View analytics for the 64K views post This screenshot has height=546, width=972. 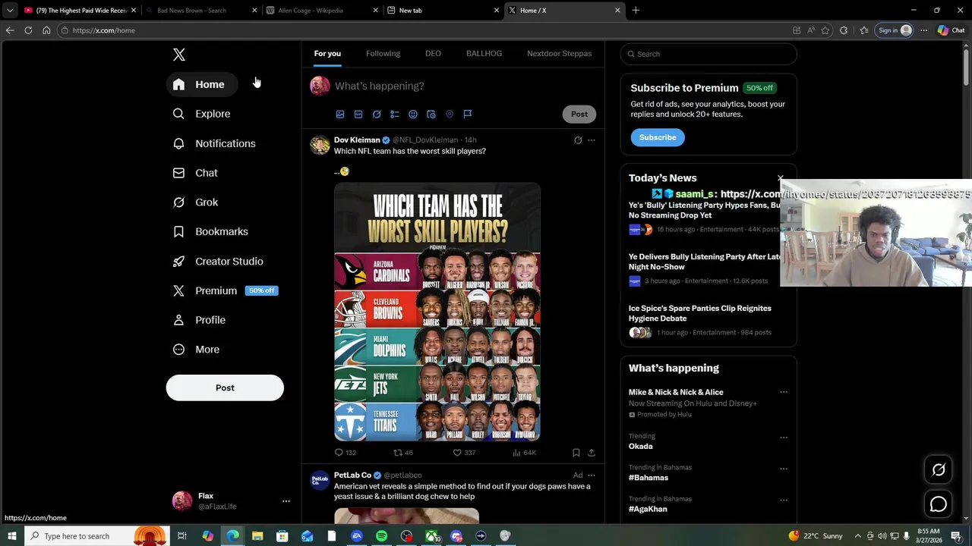click(525, 453)
